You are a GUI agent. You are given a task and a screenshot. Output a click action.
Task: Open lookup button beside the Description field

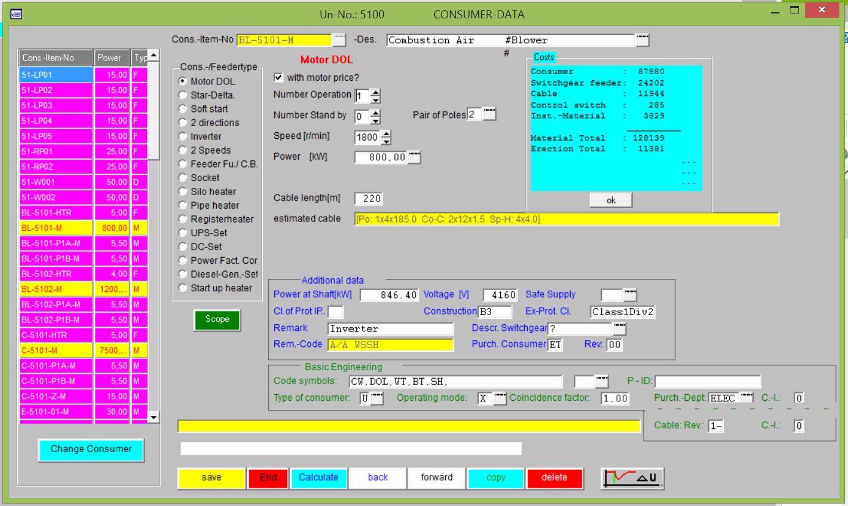pos(642,40)
